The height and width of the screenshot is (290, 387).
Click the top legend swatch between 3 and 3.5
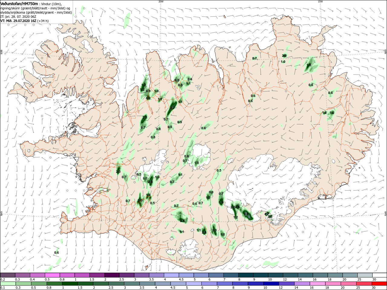141,275
